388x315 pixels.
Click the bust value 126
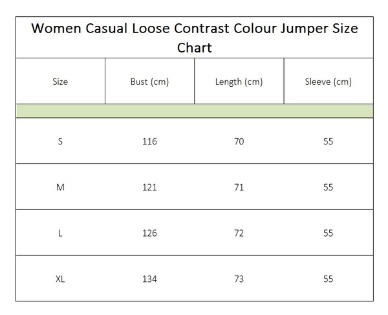[150, 233]
